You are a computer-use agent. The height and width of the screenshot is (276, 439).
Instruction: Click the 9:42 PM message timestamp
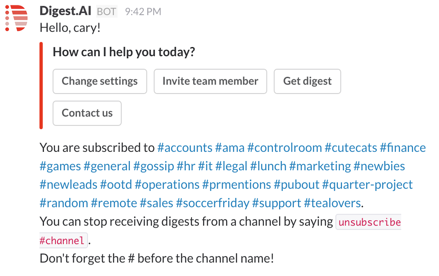(x=143, y=12)
